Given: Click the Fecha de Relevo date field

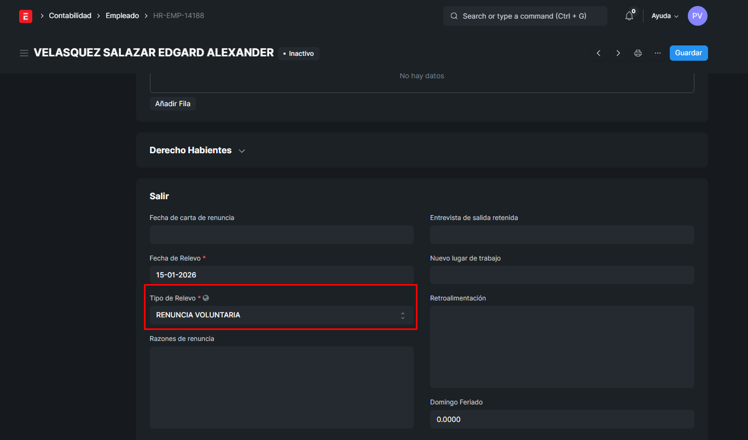Looking at the screenshot, I should click(x=281, y=275).
